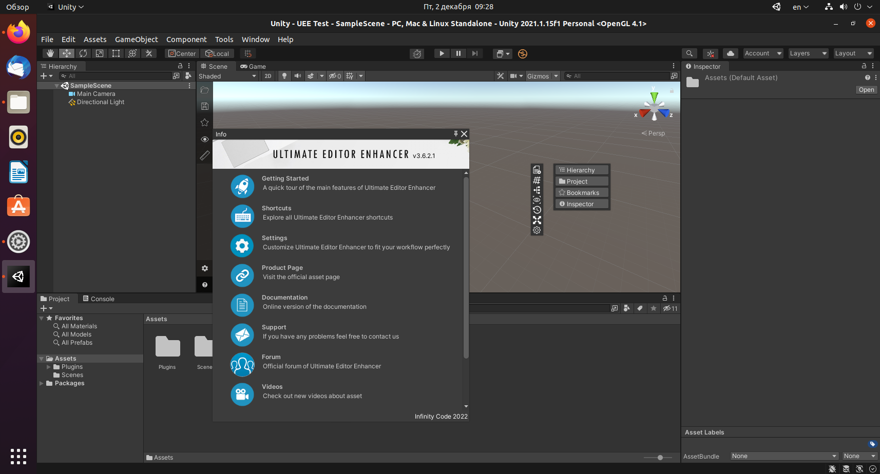The width and height of the screenshot is (880, 474).
Task: Expand the Plugins folder in Assets tree
Action: click(49, 367)
